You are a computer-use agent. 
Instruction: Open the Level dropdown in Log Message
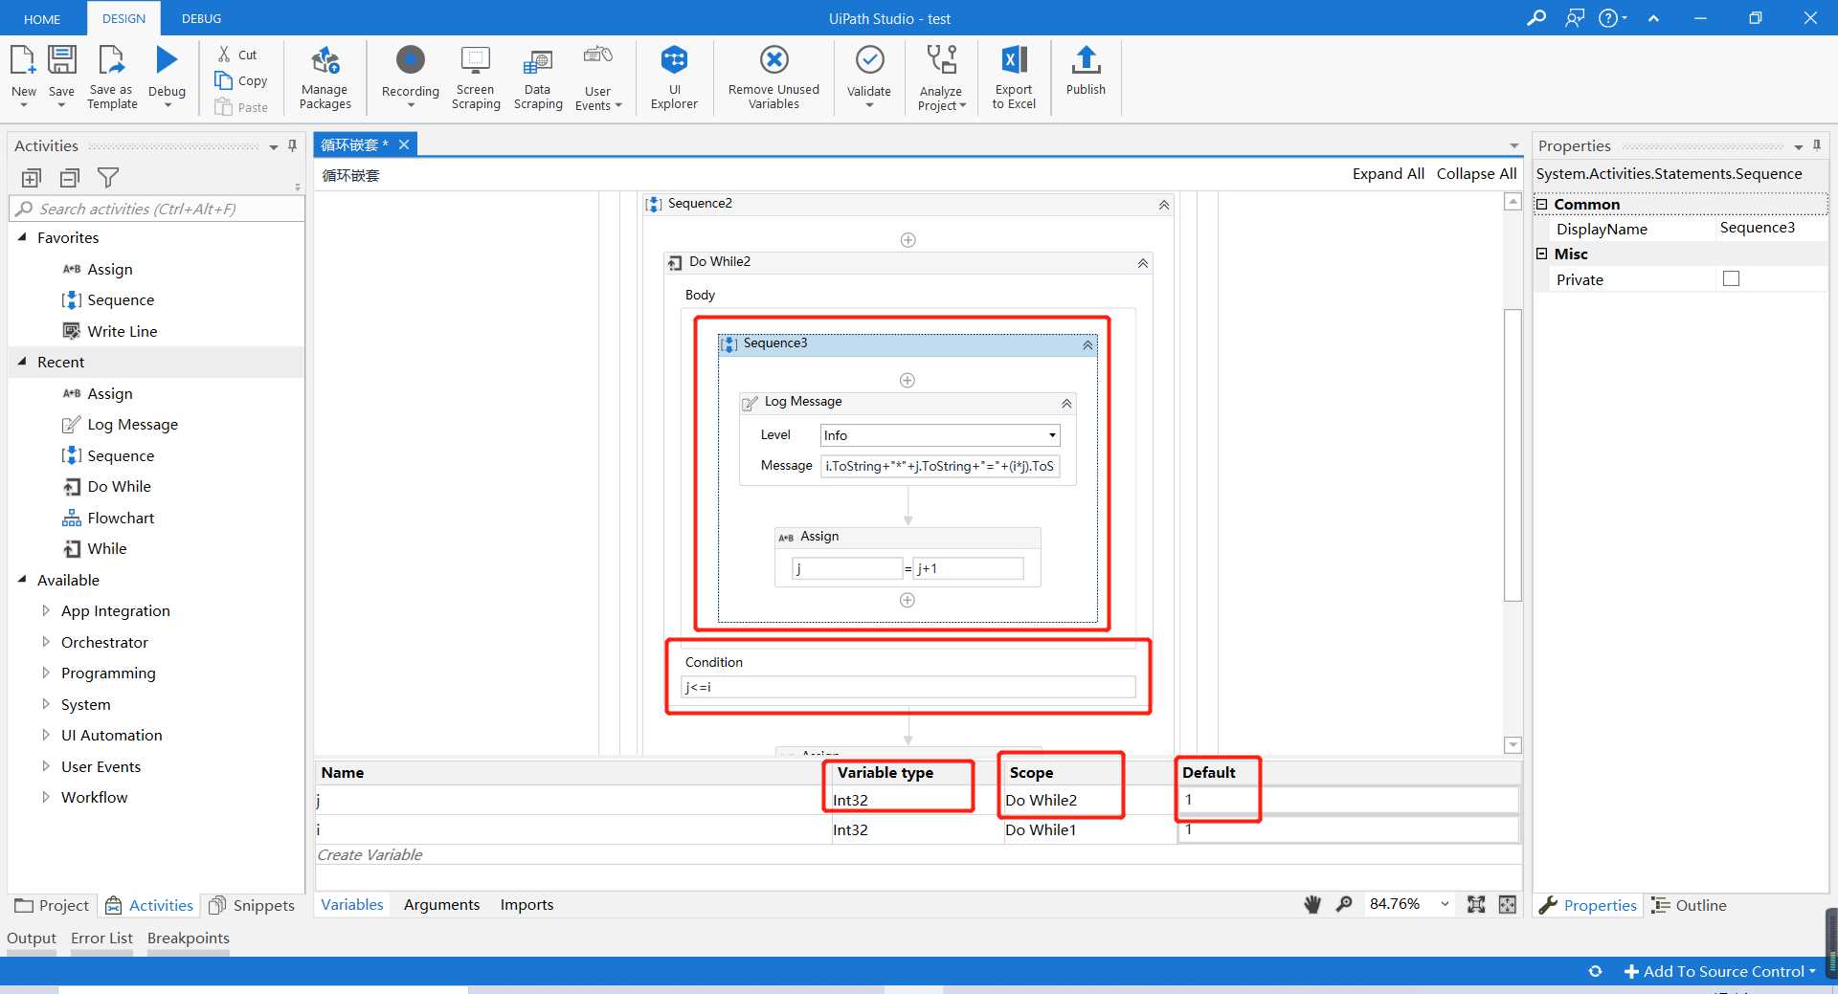[1052, 435]
